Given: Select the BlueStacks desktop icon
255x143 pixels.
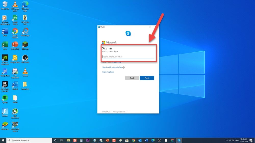Looking at the screenshot, I should tap(5, 126).
